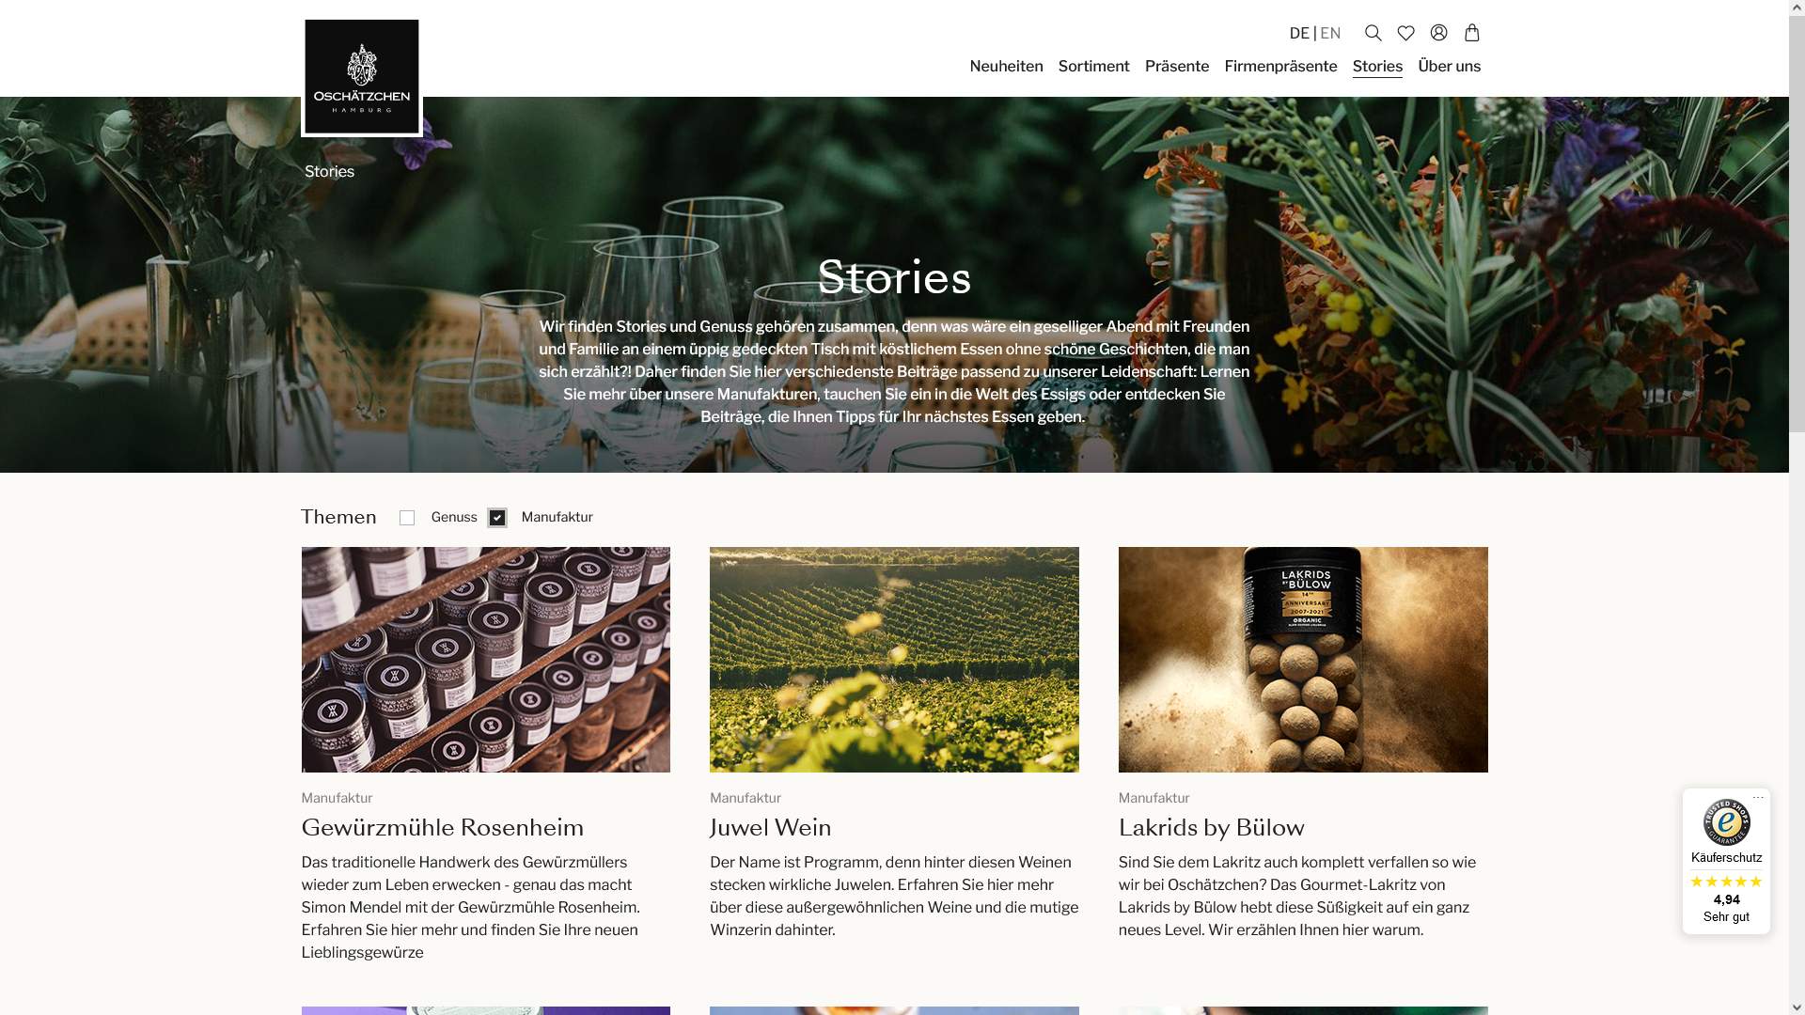Screen dimensions: 1805x1015
Task: Click the page vertical scrollbar
Action: coord(1797,507)
